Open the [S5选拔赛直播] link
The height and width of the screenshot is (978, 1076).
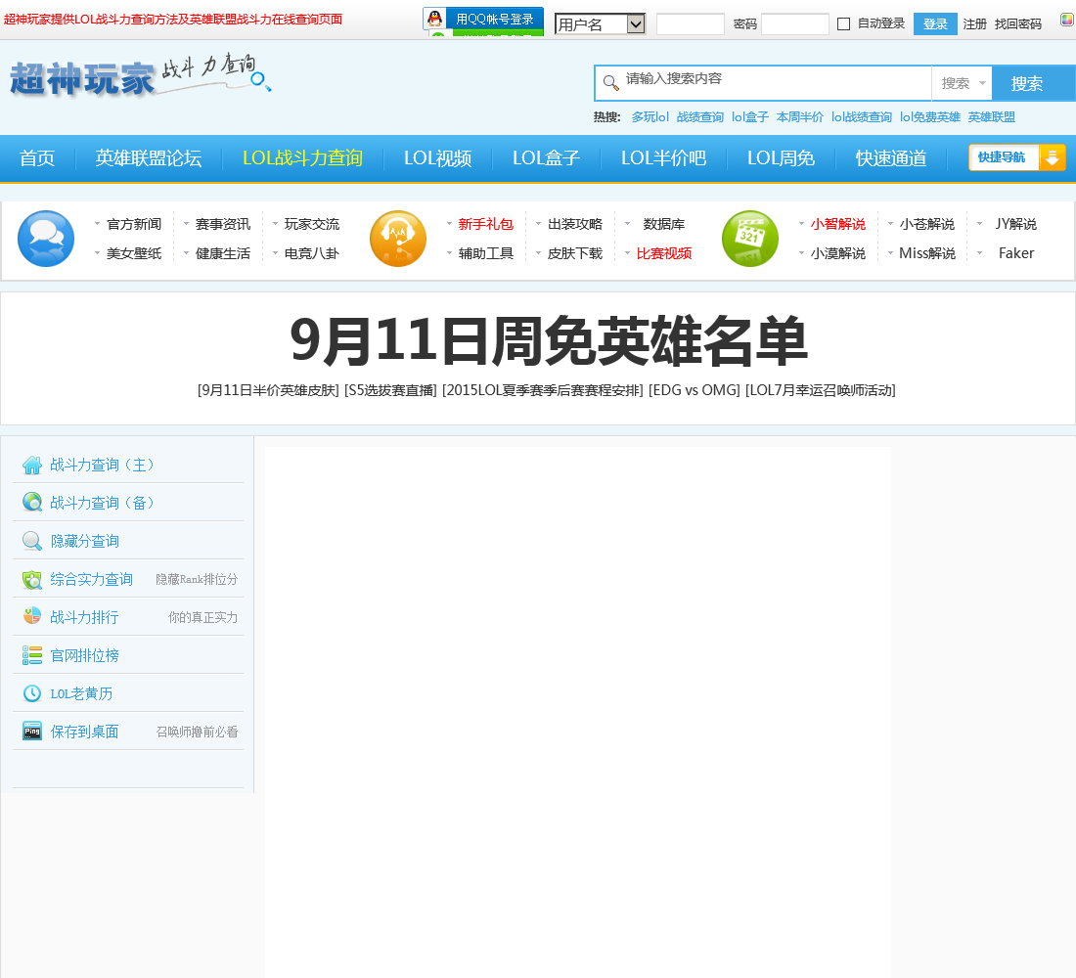pos(390,390)
